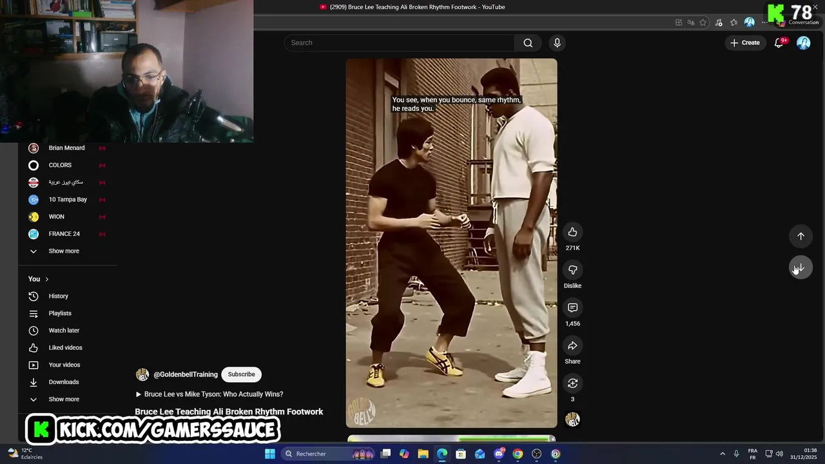Focus the YouTube Search field
Screen dimensions: 825x464
click(x=400, y=43)
